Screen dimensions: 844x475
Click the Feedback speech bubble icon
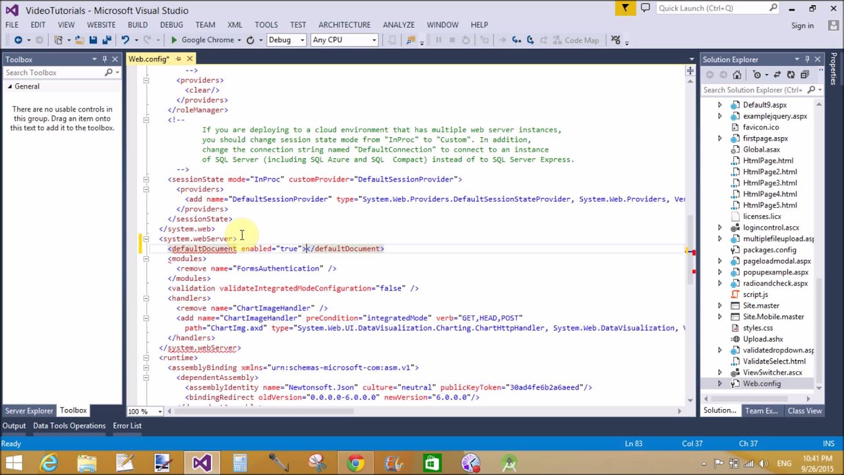click(646, 8)
